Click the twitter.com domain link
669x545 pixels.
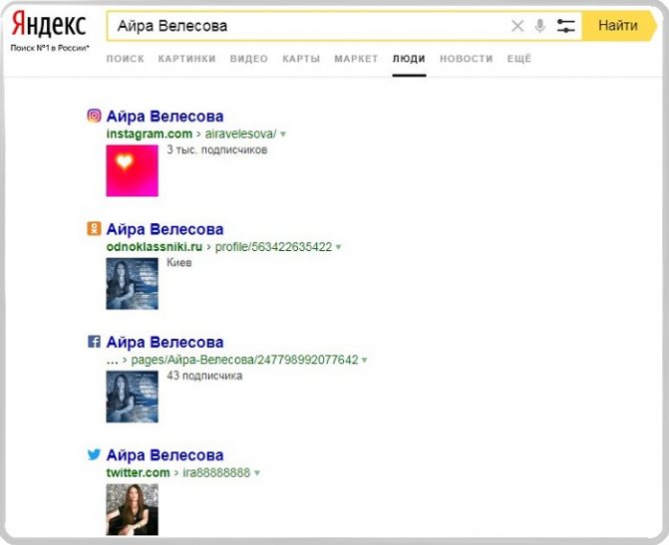point(139,472)
